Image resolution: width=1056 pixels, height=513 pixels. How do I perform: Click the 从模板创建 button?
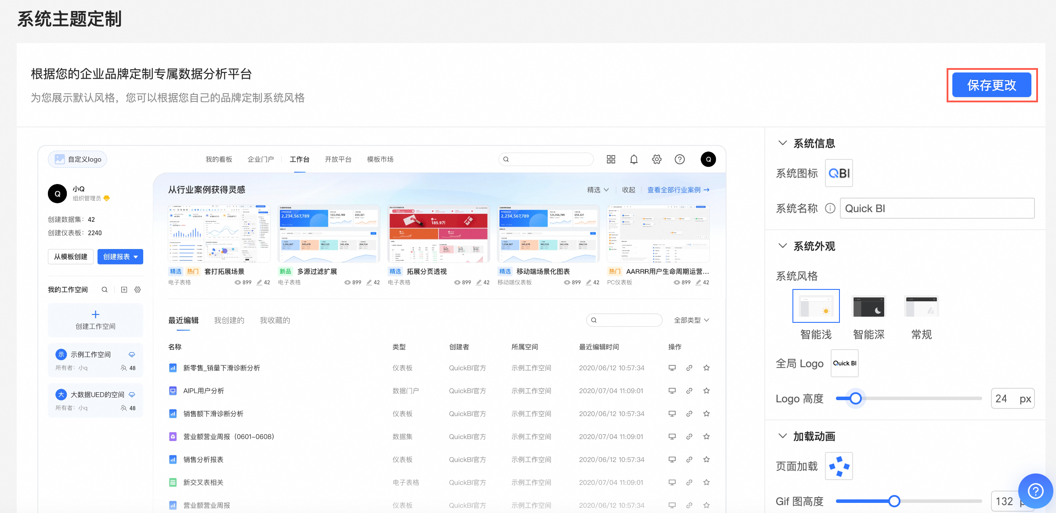click(x=70, y=257)
